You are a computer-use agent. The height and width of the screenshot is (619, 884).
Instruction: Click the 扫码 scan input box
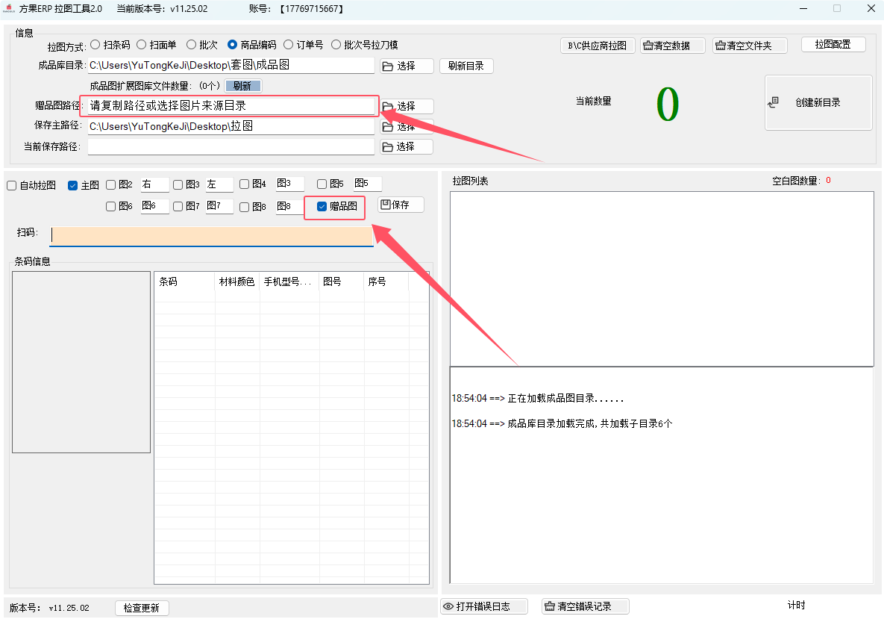(211, 237)
